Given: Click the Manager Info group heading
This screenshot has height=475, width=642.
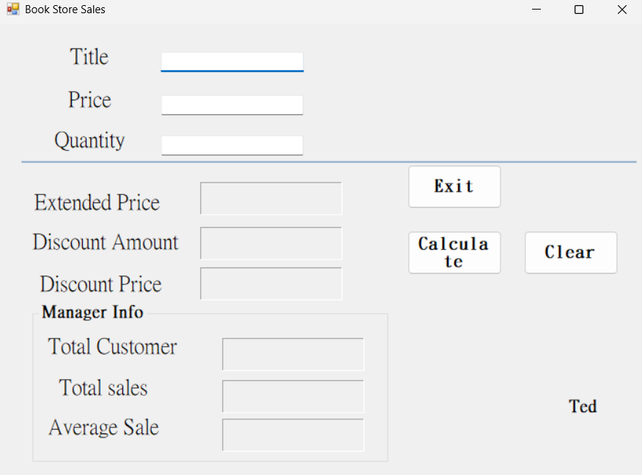Looking at the screenshot, I should coord(92,312).
